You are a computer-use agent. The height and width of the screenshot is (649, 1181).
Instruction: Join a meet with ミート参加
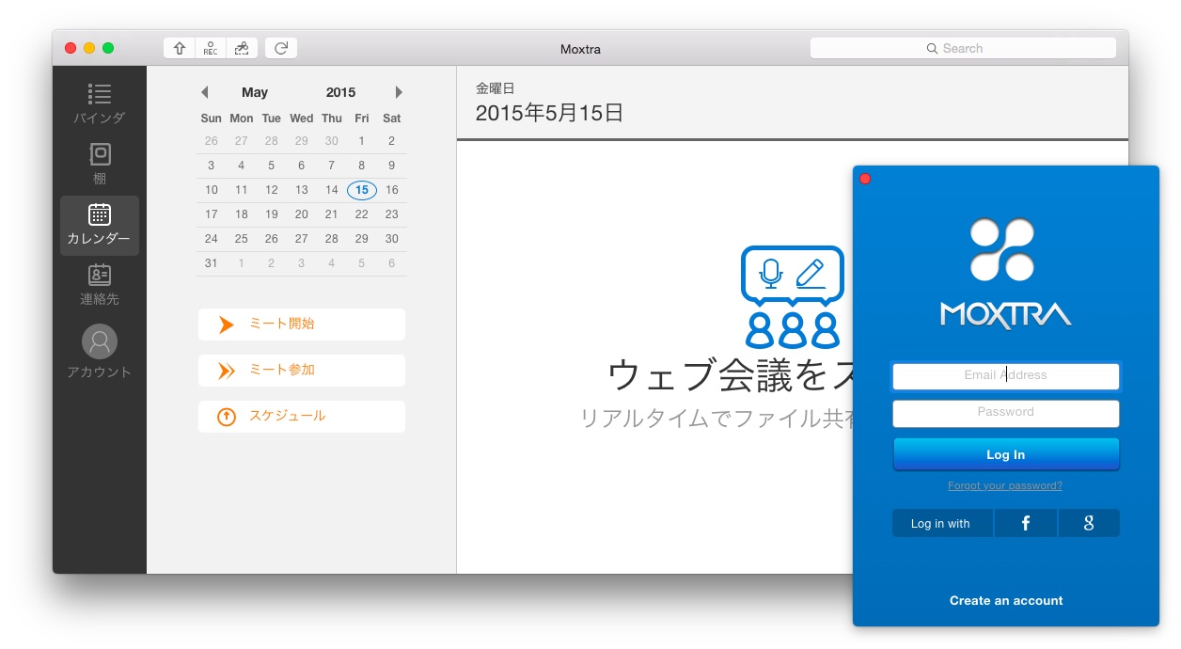302,371
